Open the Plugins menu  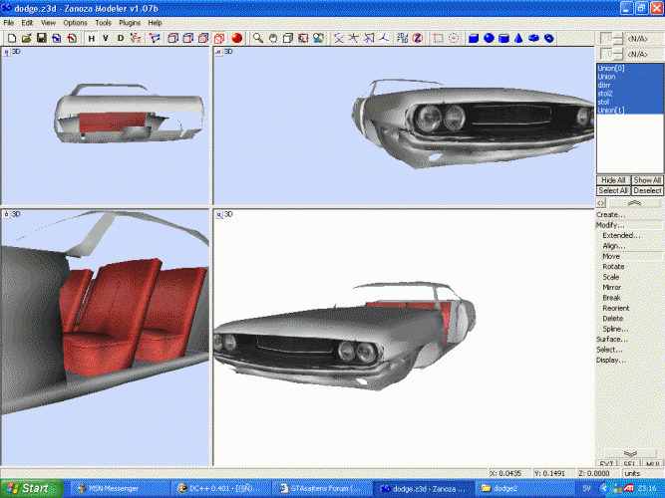[x=130, y=22]
